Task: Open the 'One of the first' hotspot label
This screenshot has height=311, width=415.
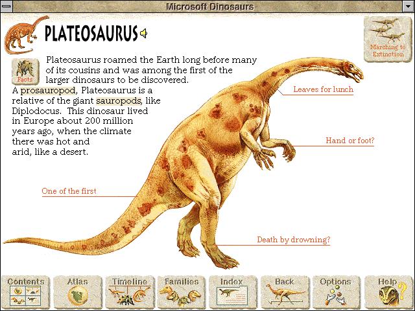Action: (69, 191)
